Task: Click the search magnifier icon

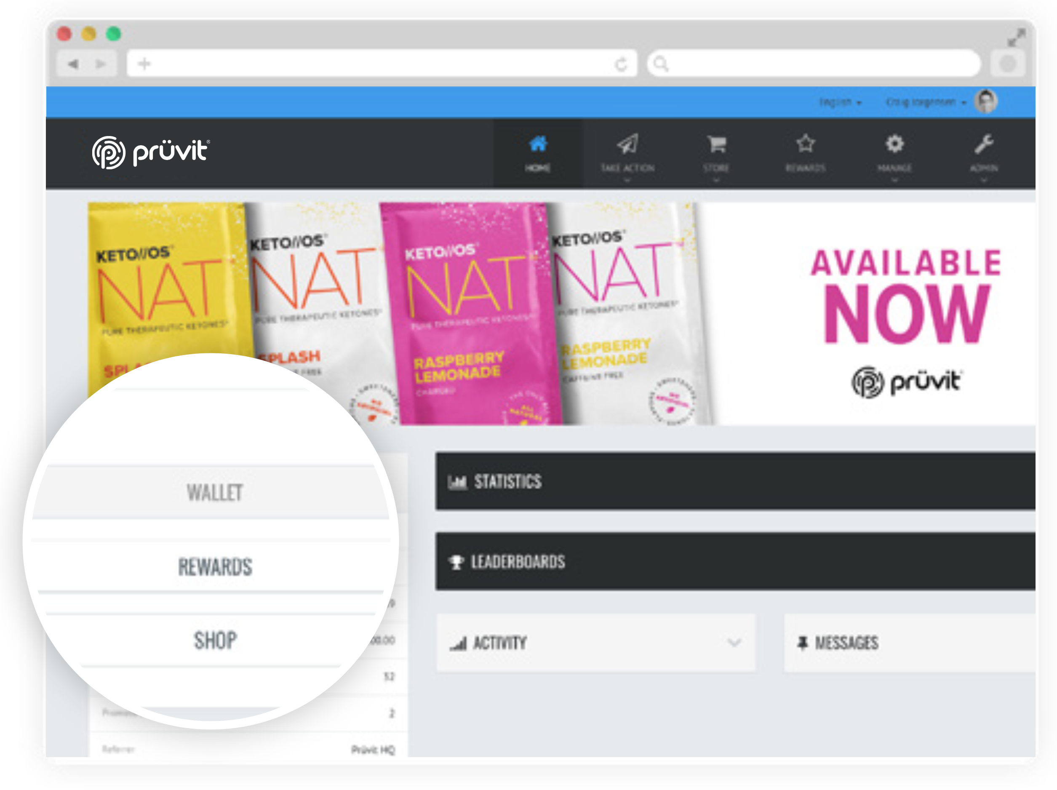Action: (661, 63)
